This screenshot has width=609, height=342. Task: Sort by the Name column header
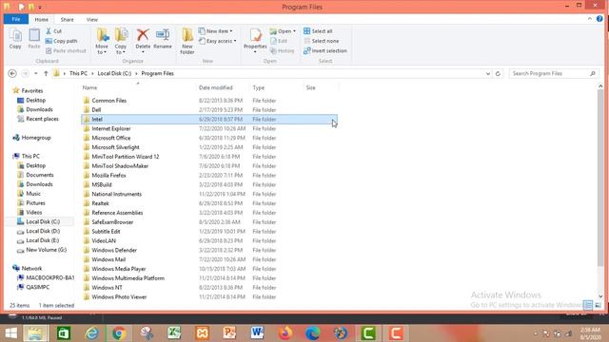pos(89,88)
